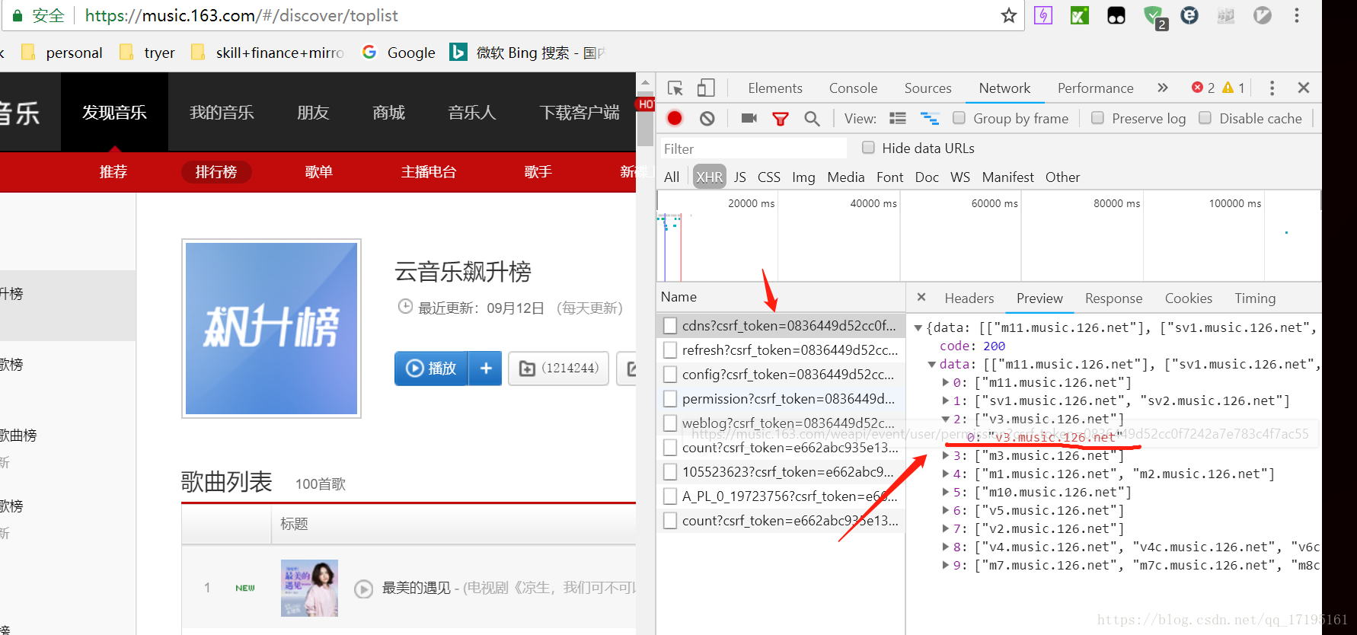
Task: Open the Performance tab
Action: pyautogui.click(x=1095, y=88)
